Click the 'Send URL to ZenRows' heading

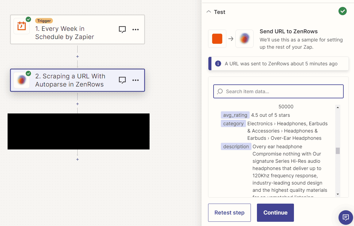[288, 31]
